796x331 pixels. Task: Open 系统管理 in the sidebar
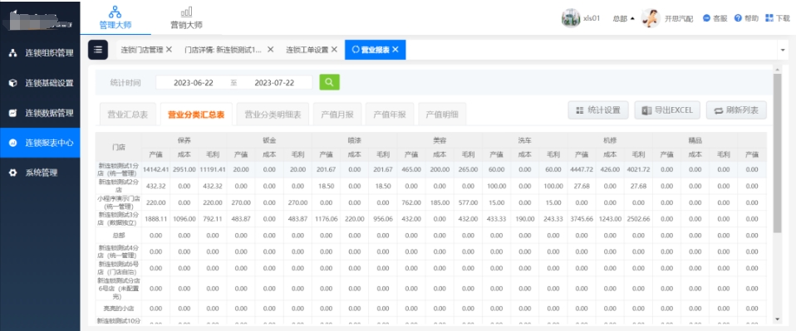[40, 173]
